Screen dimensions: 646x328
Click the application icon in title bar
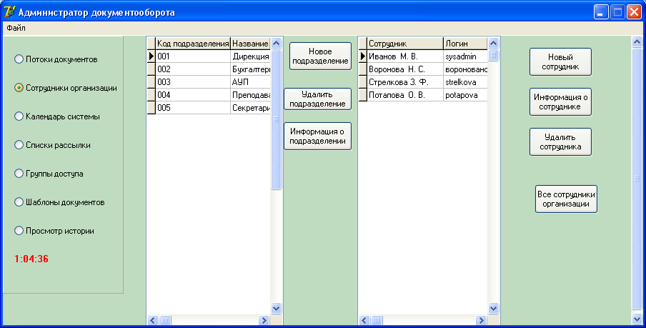pyautogui.click(x=10, y=11)
